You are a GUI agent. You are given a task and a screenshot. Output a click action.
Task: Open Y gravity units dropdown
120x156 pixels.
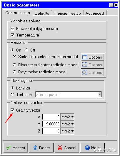tap(72, 124)
